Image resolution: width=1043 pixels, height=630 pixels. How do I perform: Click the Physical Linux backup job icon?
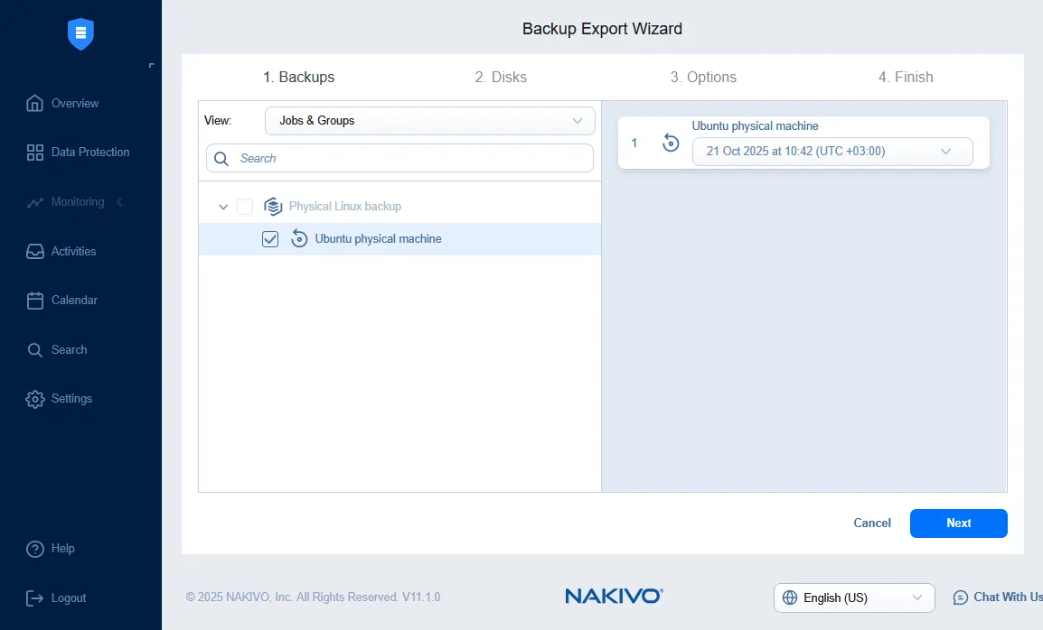click(273, 206)
